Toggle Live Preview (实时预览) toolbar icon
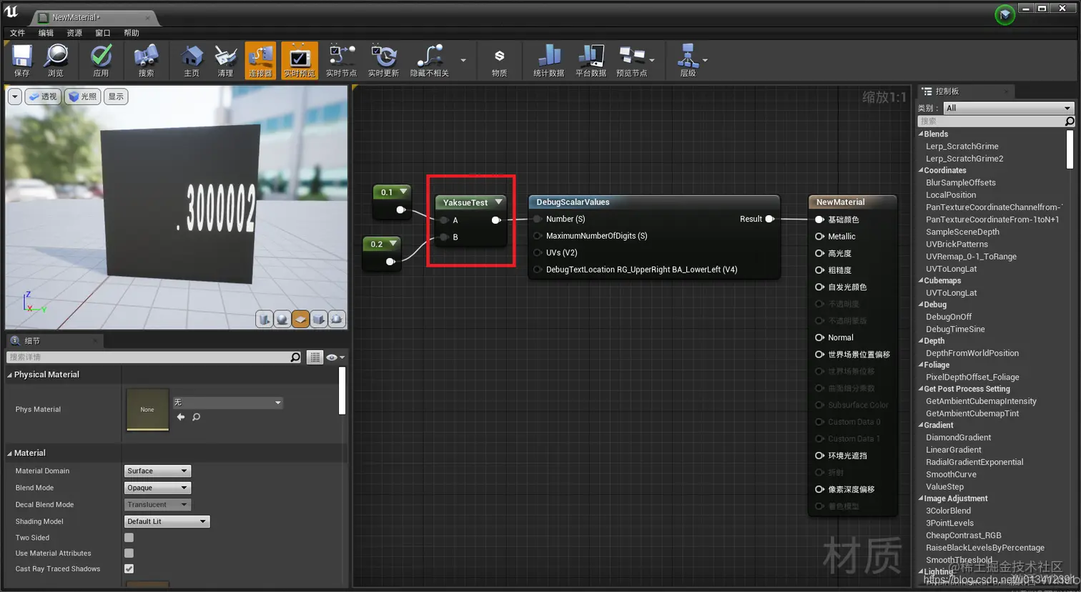 (299, 59)
